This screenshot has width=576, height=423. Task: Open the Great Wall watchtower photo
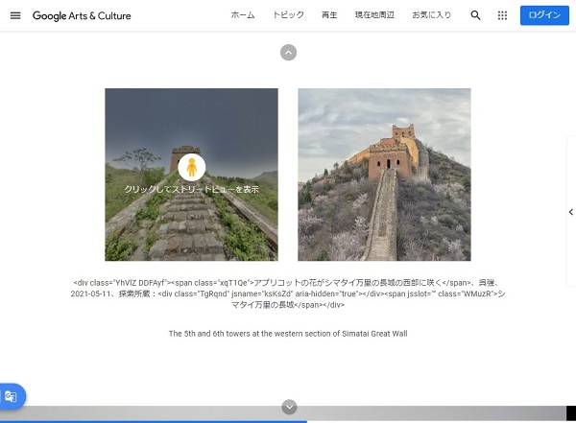[384, 175]
